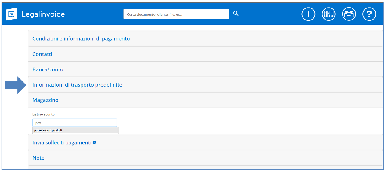Focus the 'Cerca documento, cliente' search box
This screenshot has width=385, height=171.
coord(176,14)
